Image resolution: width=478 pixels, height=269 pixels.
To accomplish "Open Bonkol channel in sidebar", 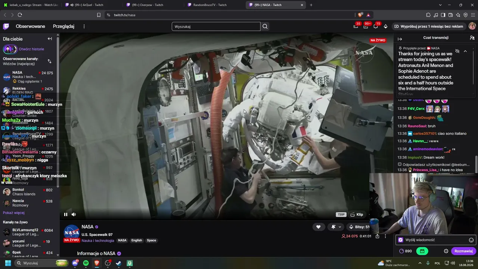I will [x=29, y=192].
